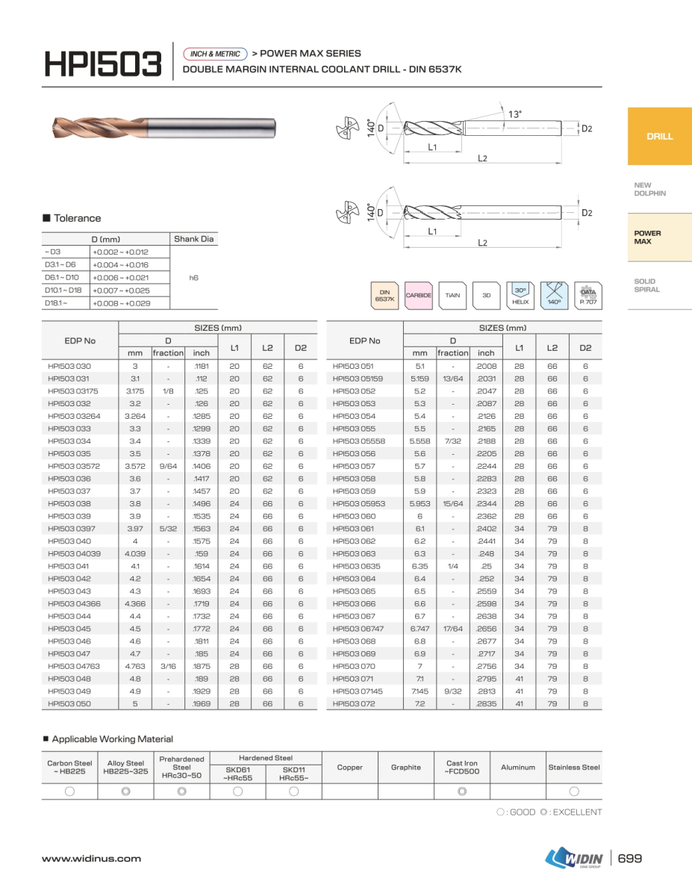Click the copper-colored drill product photo
The width and height of the screenshot is (692, 896).
[x=164, y=128]
